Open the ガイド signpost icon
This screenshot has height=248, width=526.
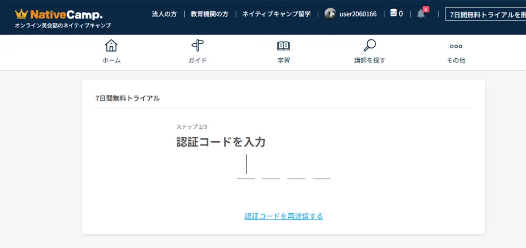tap(197, 45)
